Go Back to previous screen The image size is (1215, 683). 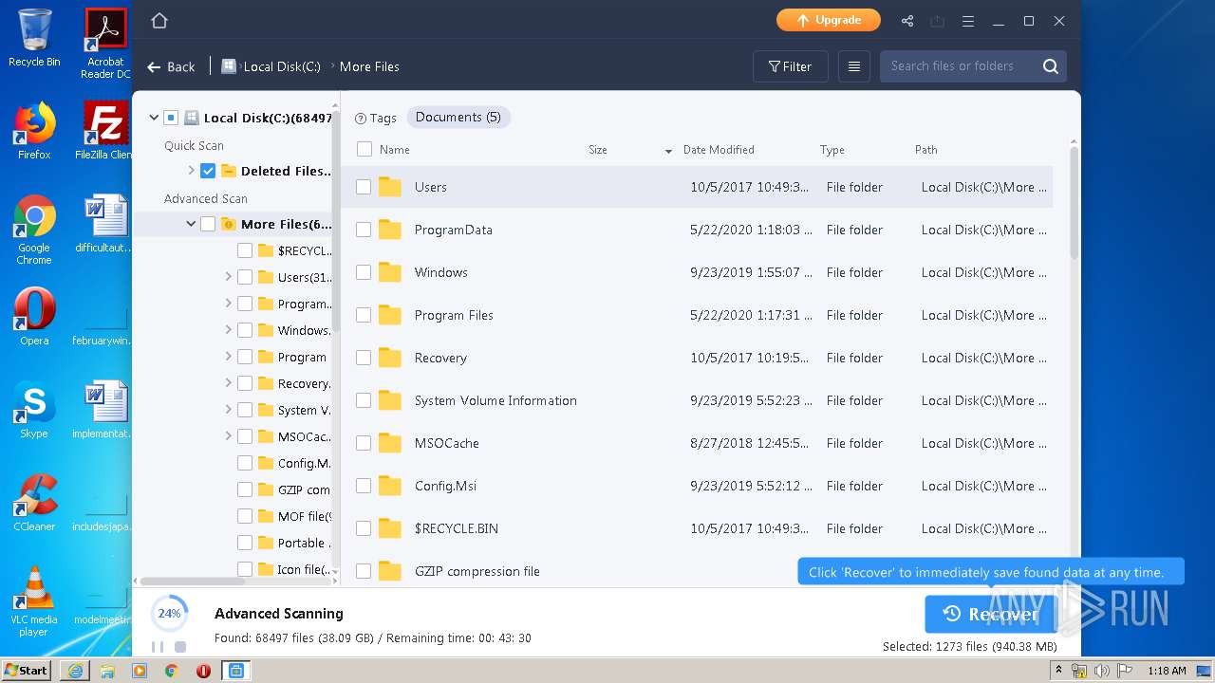[171, 66]
